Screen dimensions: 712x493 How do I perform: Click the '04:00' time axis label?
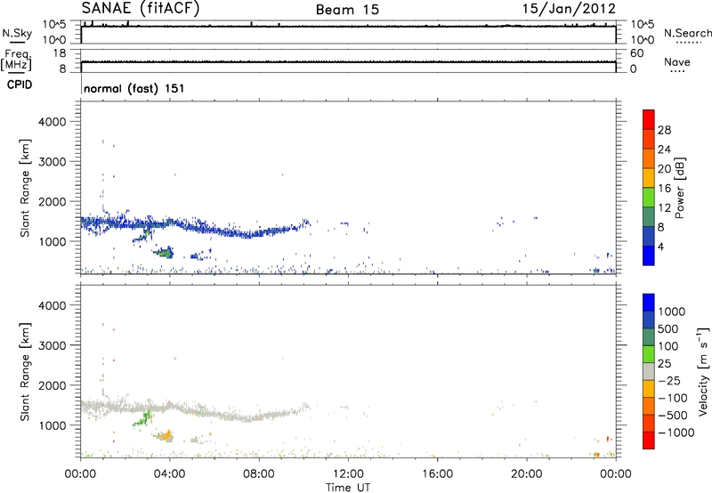[x=169, y=474]
